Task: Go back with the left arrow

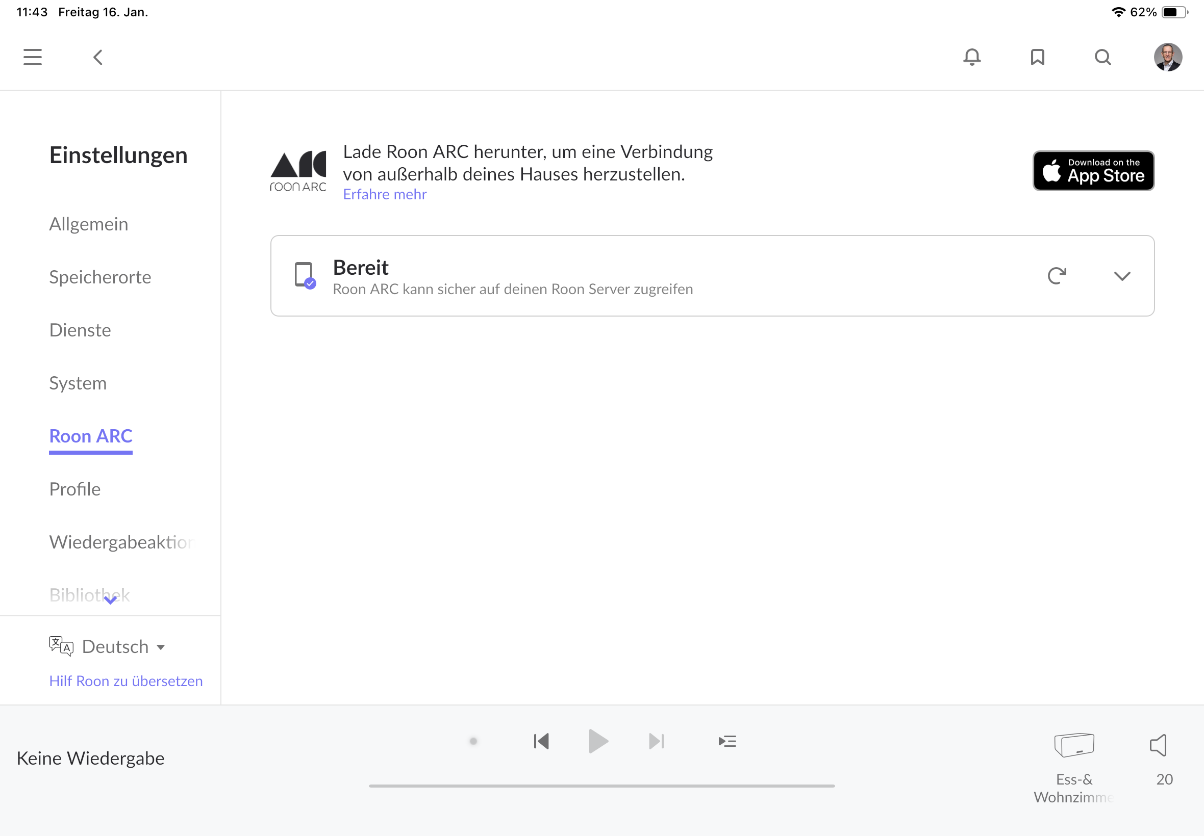Action: pyautogui.click(x=98, y=57)
